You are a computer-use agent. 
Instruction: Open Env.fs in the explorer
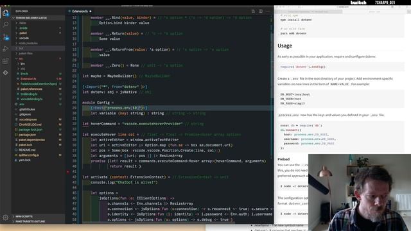click(24, 74)
